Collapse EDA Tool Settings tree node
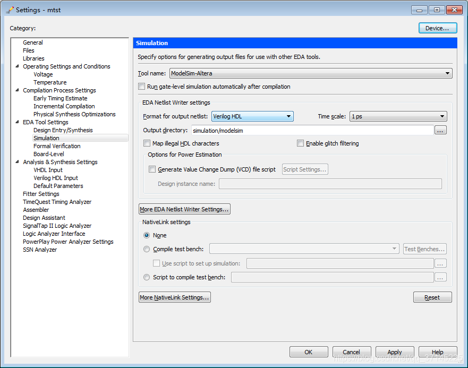 point(18,122)
